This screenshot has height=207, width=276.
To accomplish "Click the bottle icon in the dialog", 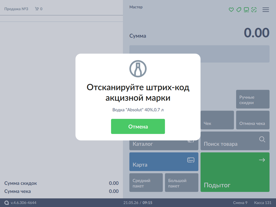I will [x=138, y=69].
